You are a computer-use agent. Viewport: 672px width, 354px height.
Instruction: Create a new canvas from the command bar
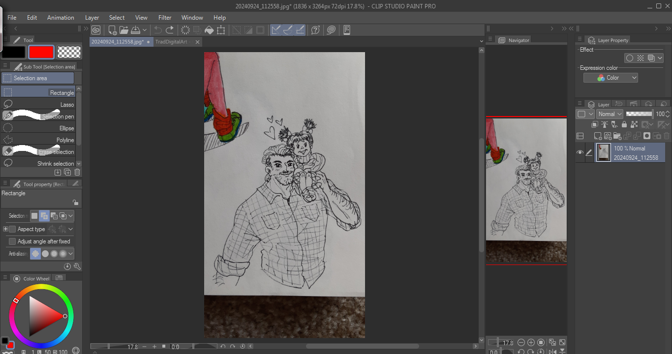112,30
